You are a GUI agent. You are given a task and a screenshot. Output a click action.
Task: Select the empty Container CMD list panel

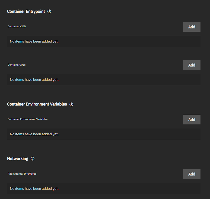pos(122,41)
